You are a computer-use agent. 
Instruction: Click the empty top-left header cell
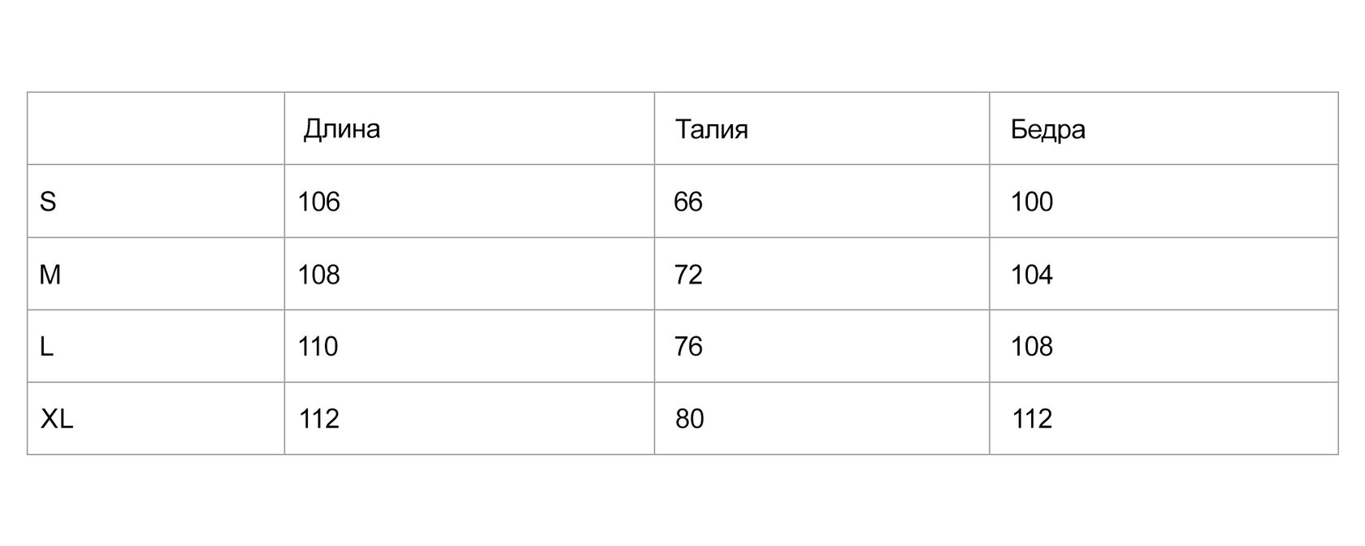156,128
